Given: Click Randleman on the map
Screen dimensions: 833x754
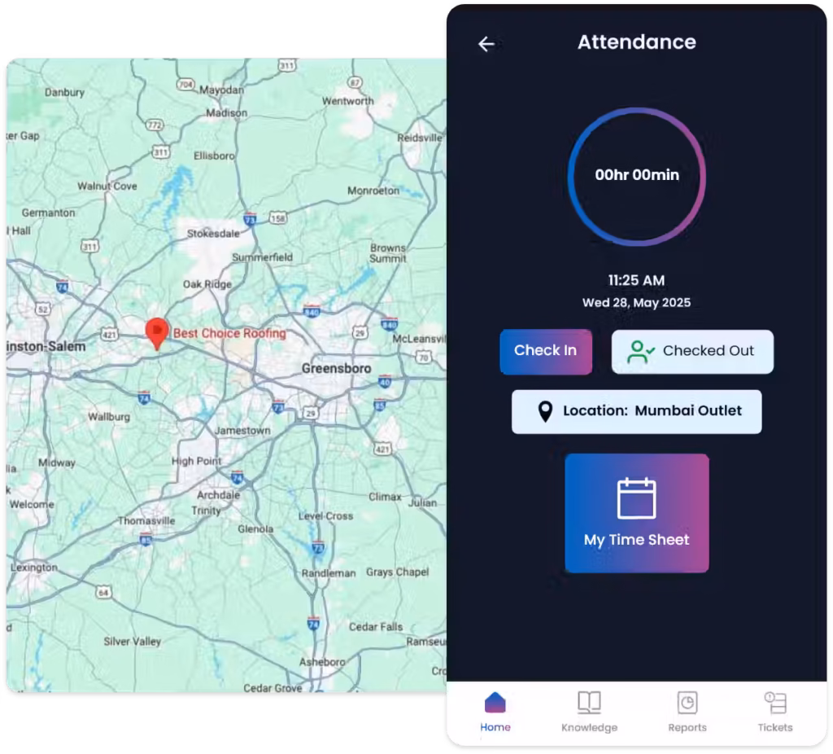Looking at the screenshot, I should 329,573.
